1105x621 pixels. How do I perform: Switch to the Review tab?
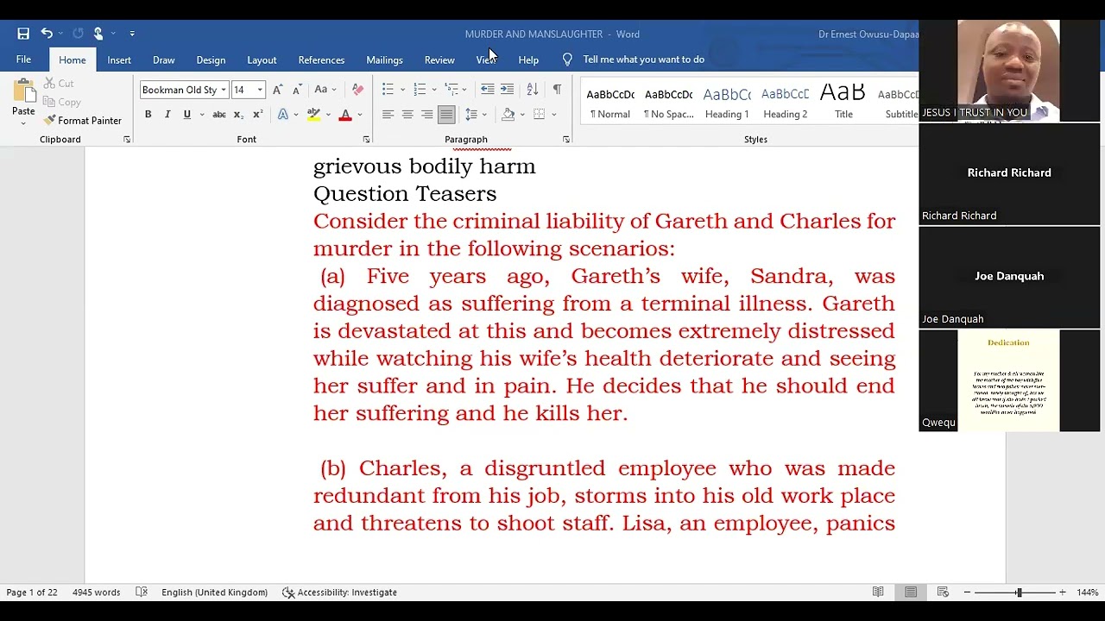(x=439, y=60)
